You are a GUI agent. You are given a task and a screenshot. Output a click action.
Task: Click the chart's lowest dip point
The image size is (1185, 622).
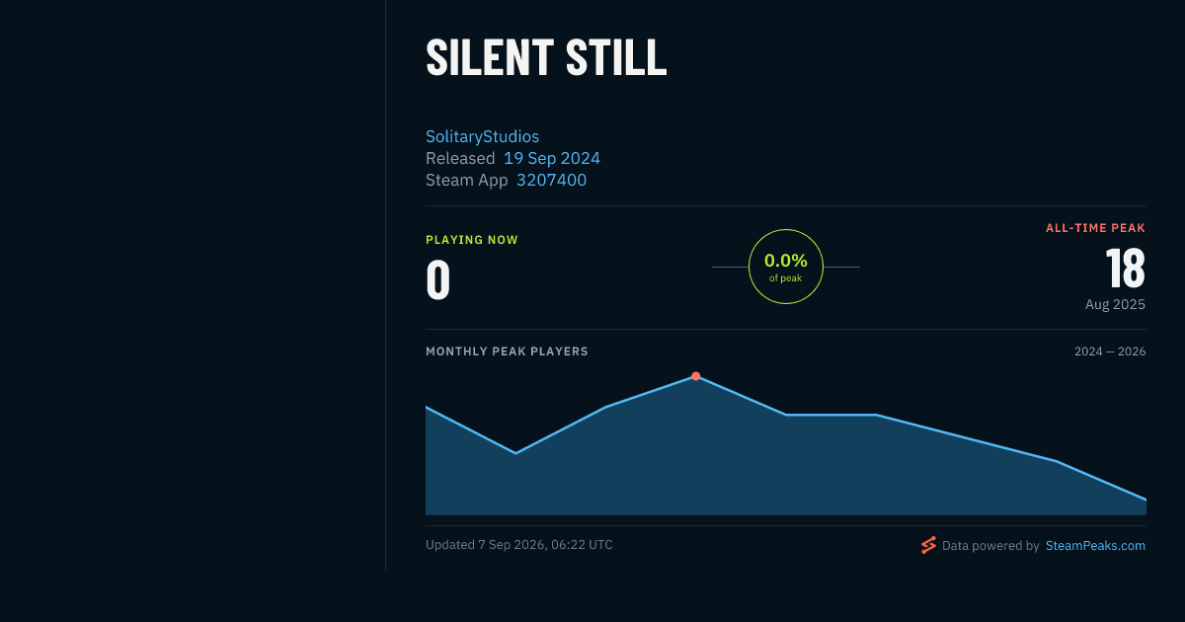[515, 453]
